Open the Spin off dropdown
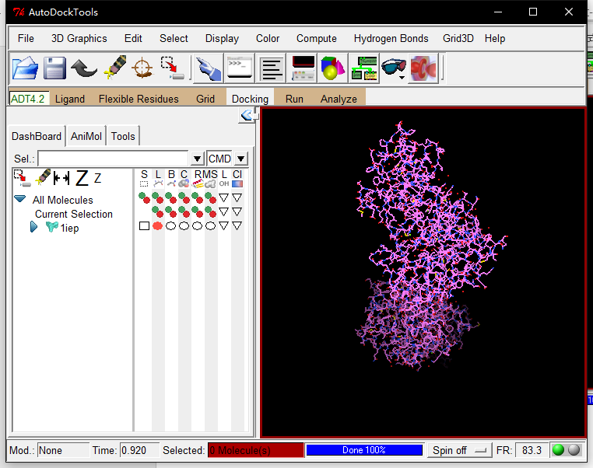Screen dimensions: 593x468 point(460,450)
